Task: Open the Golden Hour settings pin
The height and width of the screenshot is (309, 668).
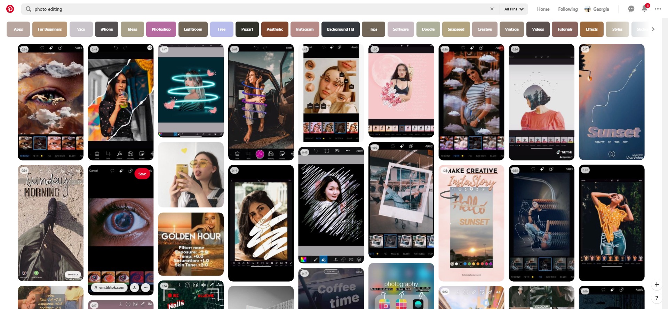Action: 191,244
